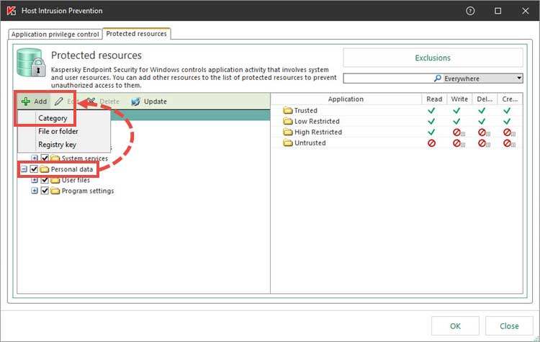Click the Create block icon for Untrusted
This screenshot has width=540, height=342.
508,143
